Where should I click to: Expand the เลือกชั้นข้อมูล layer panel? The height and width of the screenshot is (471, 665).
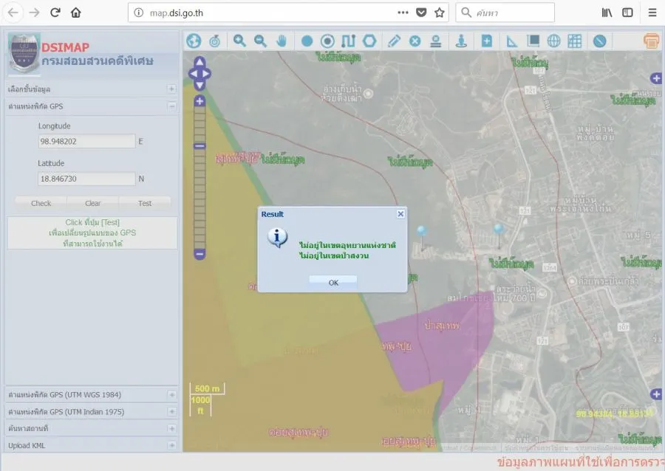[x=171, y=89]
